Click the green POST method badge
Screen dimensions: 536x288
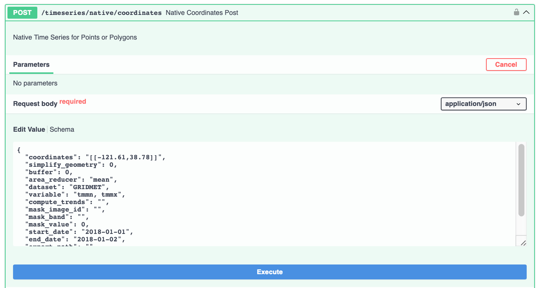(x=22, y=13)
